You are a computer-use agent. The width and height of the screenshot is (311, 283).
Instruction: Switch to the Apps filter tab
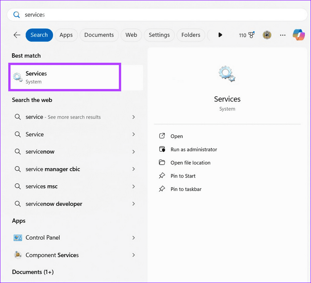coord(66,35)
